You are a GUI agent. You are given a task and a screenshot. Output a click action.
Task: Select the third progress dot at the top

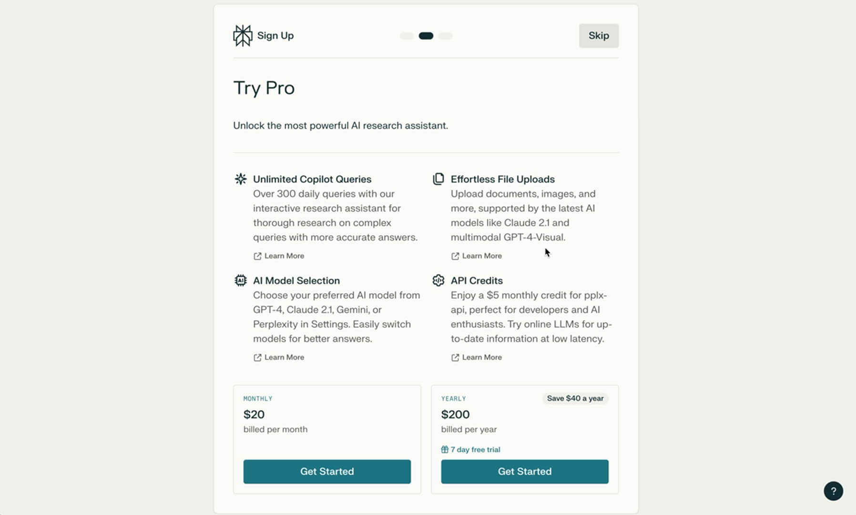pos(446,35)
